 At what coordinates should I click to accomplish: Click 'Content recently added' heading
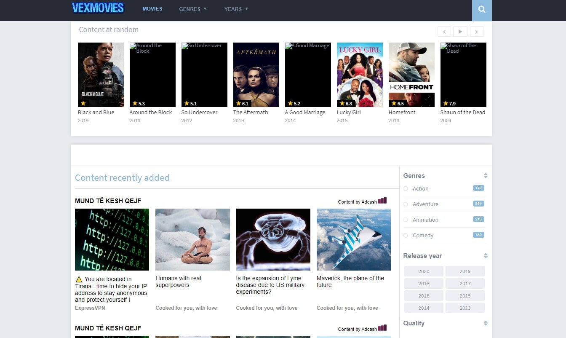(x=122, y=178)
